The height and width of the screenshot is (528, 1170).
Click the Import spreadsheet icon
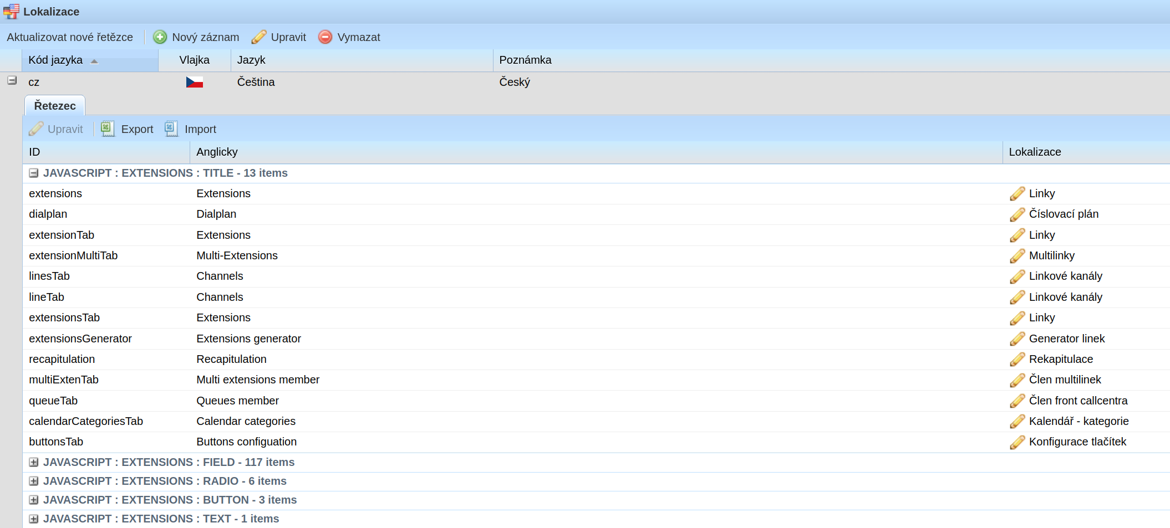[x=171, y=129]
